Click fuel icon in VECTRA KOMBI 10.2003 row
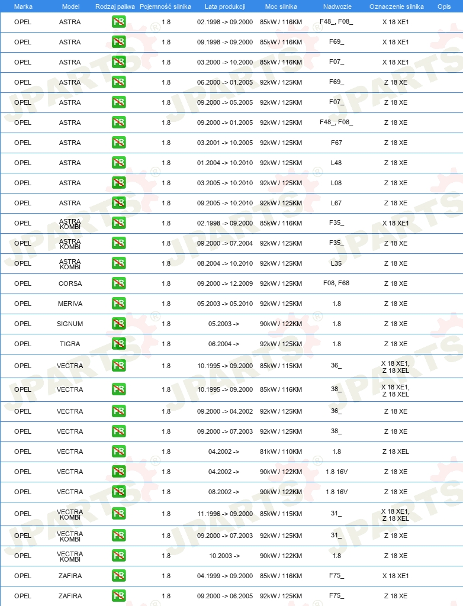The height and width of the screenshot is (606, 463). click(x=119, y=556)
